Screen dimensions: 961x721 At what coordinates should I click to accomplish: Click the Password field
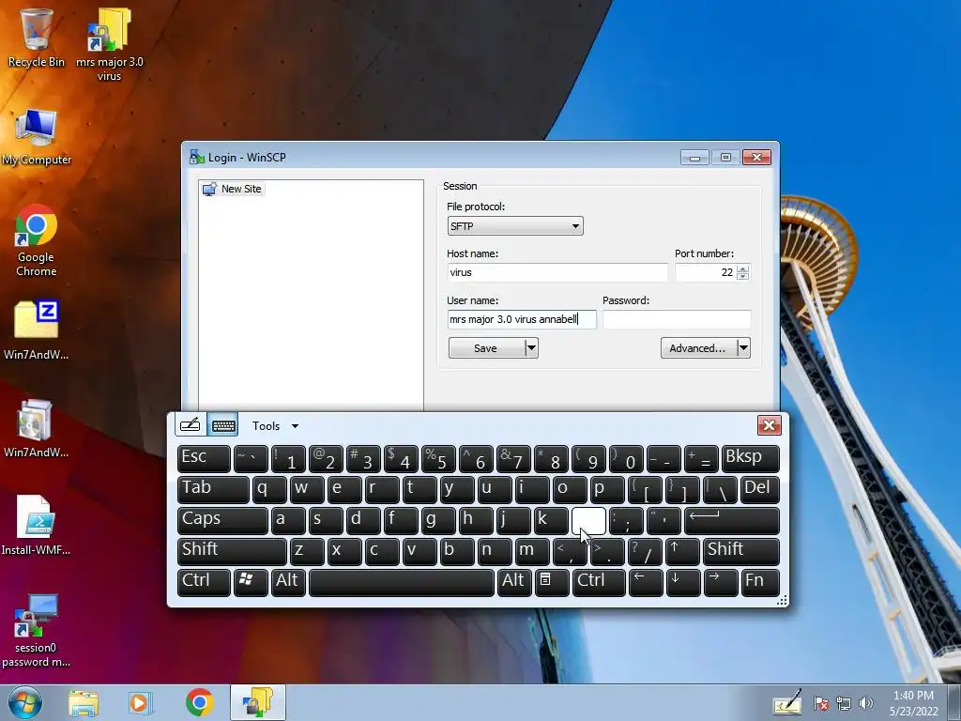point(677,319)
